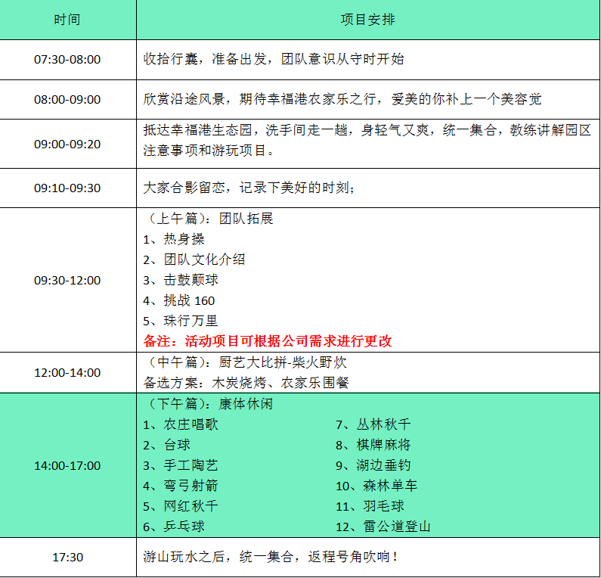Click the 游山玩水之后 row text

tap(271, 557)
